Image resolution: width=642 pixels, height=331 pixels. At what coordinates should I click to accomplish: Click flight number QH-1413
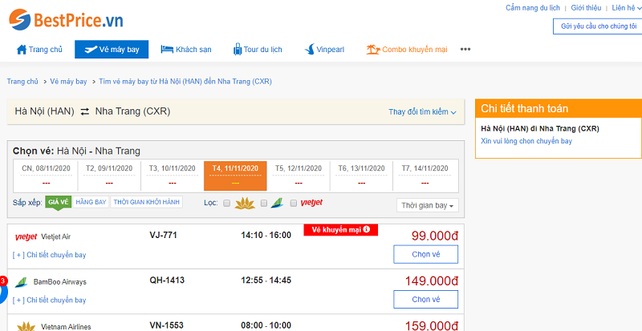[x=167, y=281]
